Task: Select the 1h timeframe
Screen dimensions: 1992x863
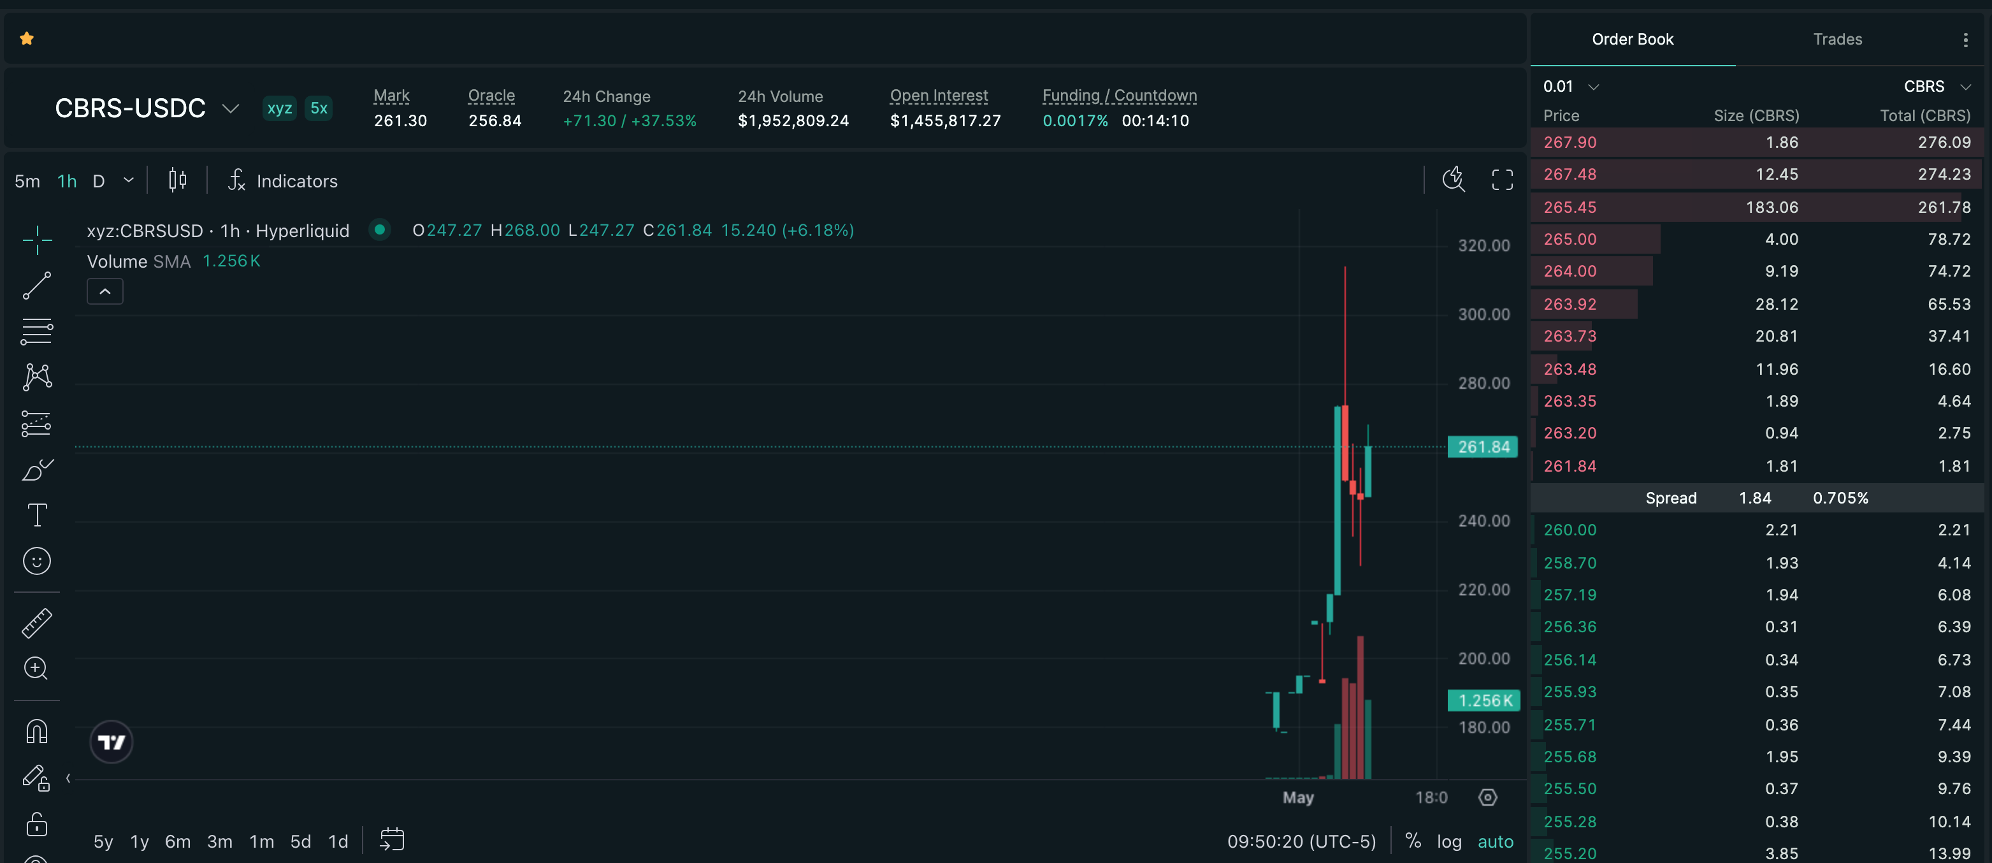Action: tap(68, 181)
